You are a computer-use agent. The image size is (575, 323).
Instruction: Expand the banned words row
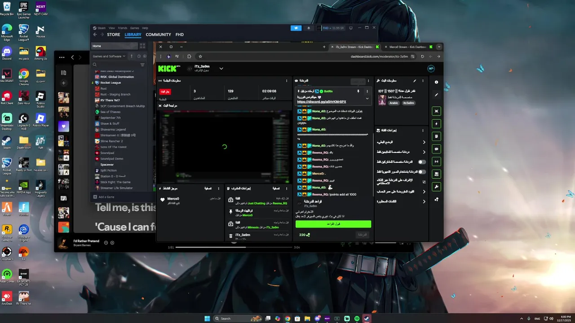click(424, 201)
